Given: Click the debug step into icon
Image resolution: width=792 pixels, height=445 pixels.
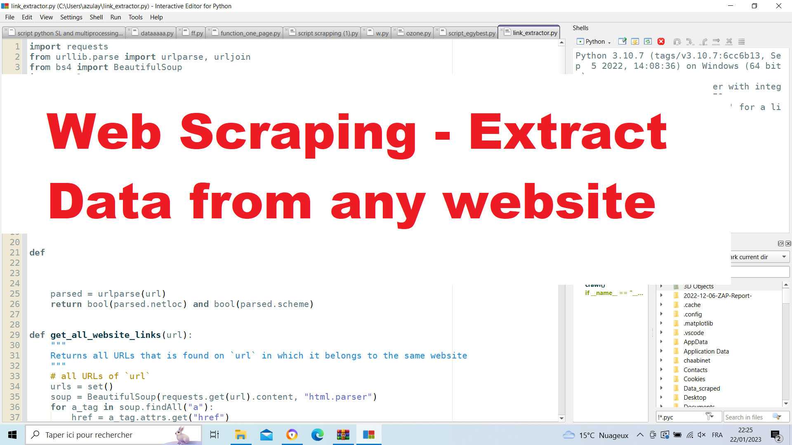Looking at the screenshot, I should pos(690,42).
